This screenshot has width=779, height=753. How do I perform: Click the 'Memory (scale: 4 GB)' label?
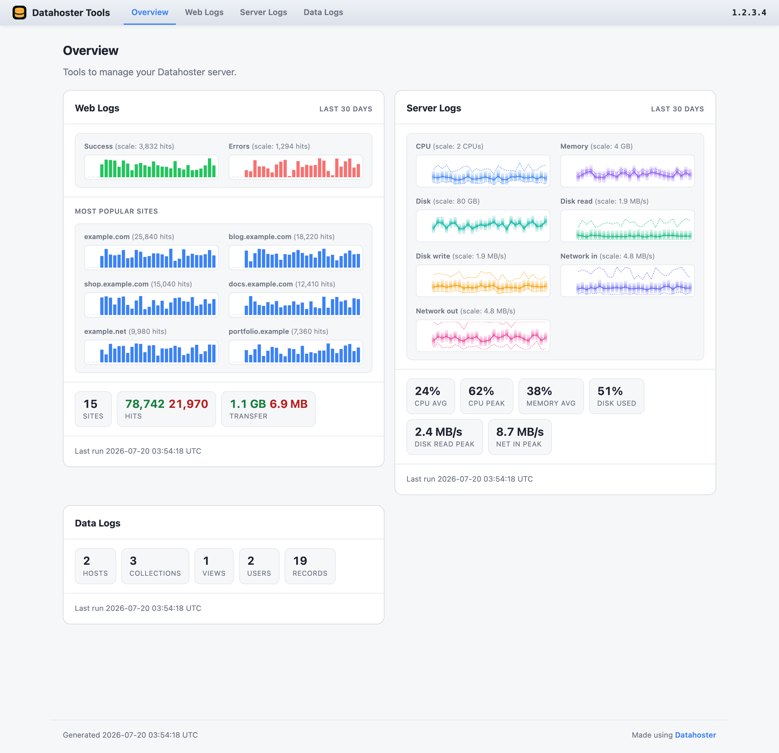(x=596, y=146)
